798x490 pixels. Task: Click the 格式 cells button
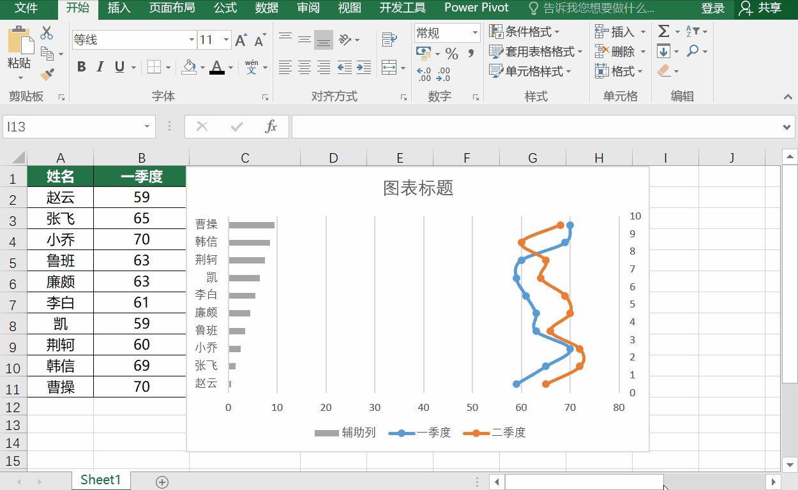[x=621, y=71]
